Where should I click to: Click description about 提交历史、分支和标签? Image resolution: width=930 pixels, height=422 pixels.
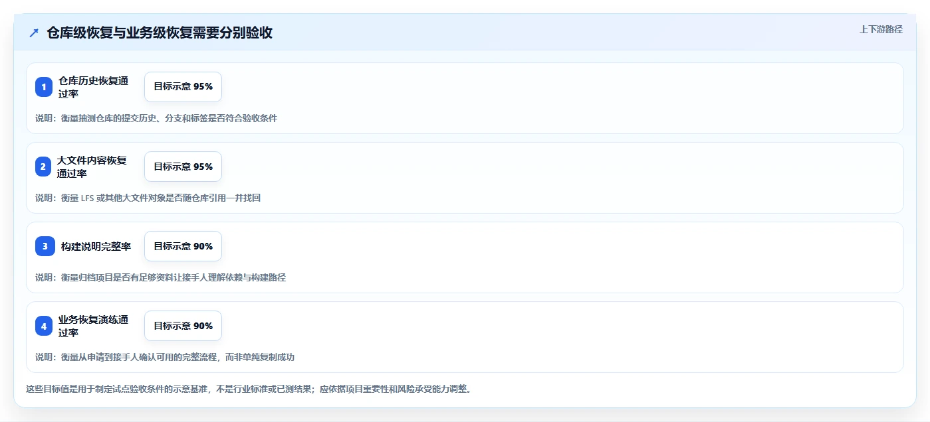[156, 118]
